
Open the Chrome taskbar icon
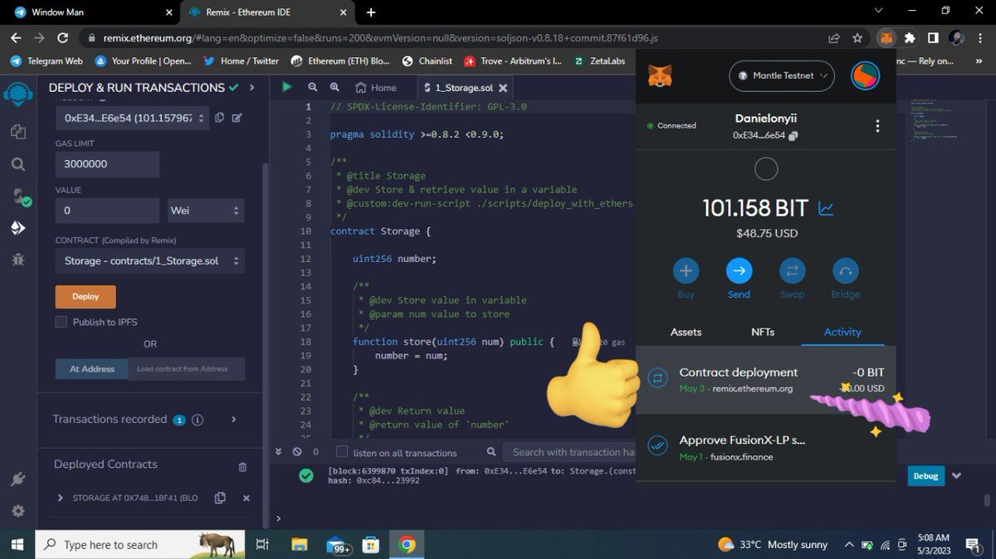tap(407, 545)
